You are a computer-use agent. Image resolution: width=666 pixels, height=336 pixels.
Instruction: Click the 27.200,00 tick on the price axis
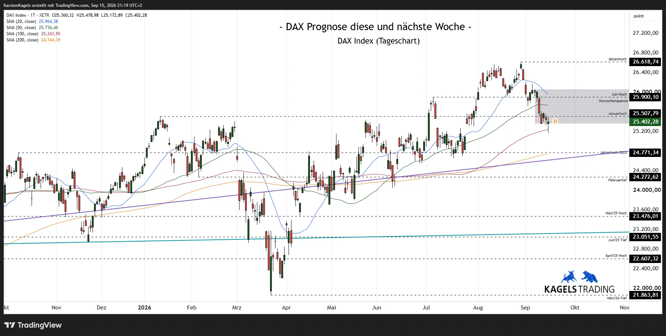pos(646,33)
